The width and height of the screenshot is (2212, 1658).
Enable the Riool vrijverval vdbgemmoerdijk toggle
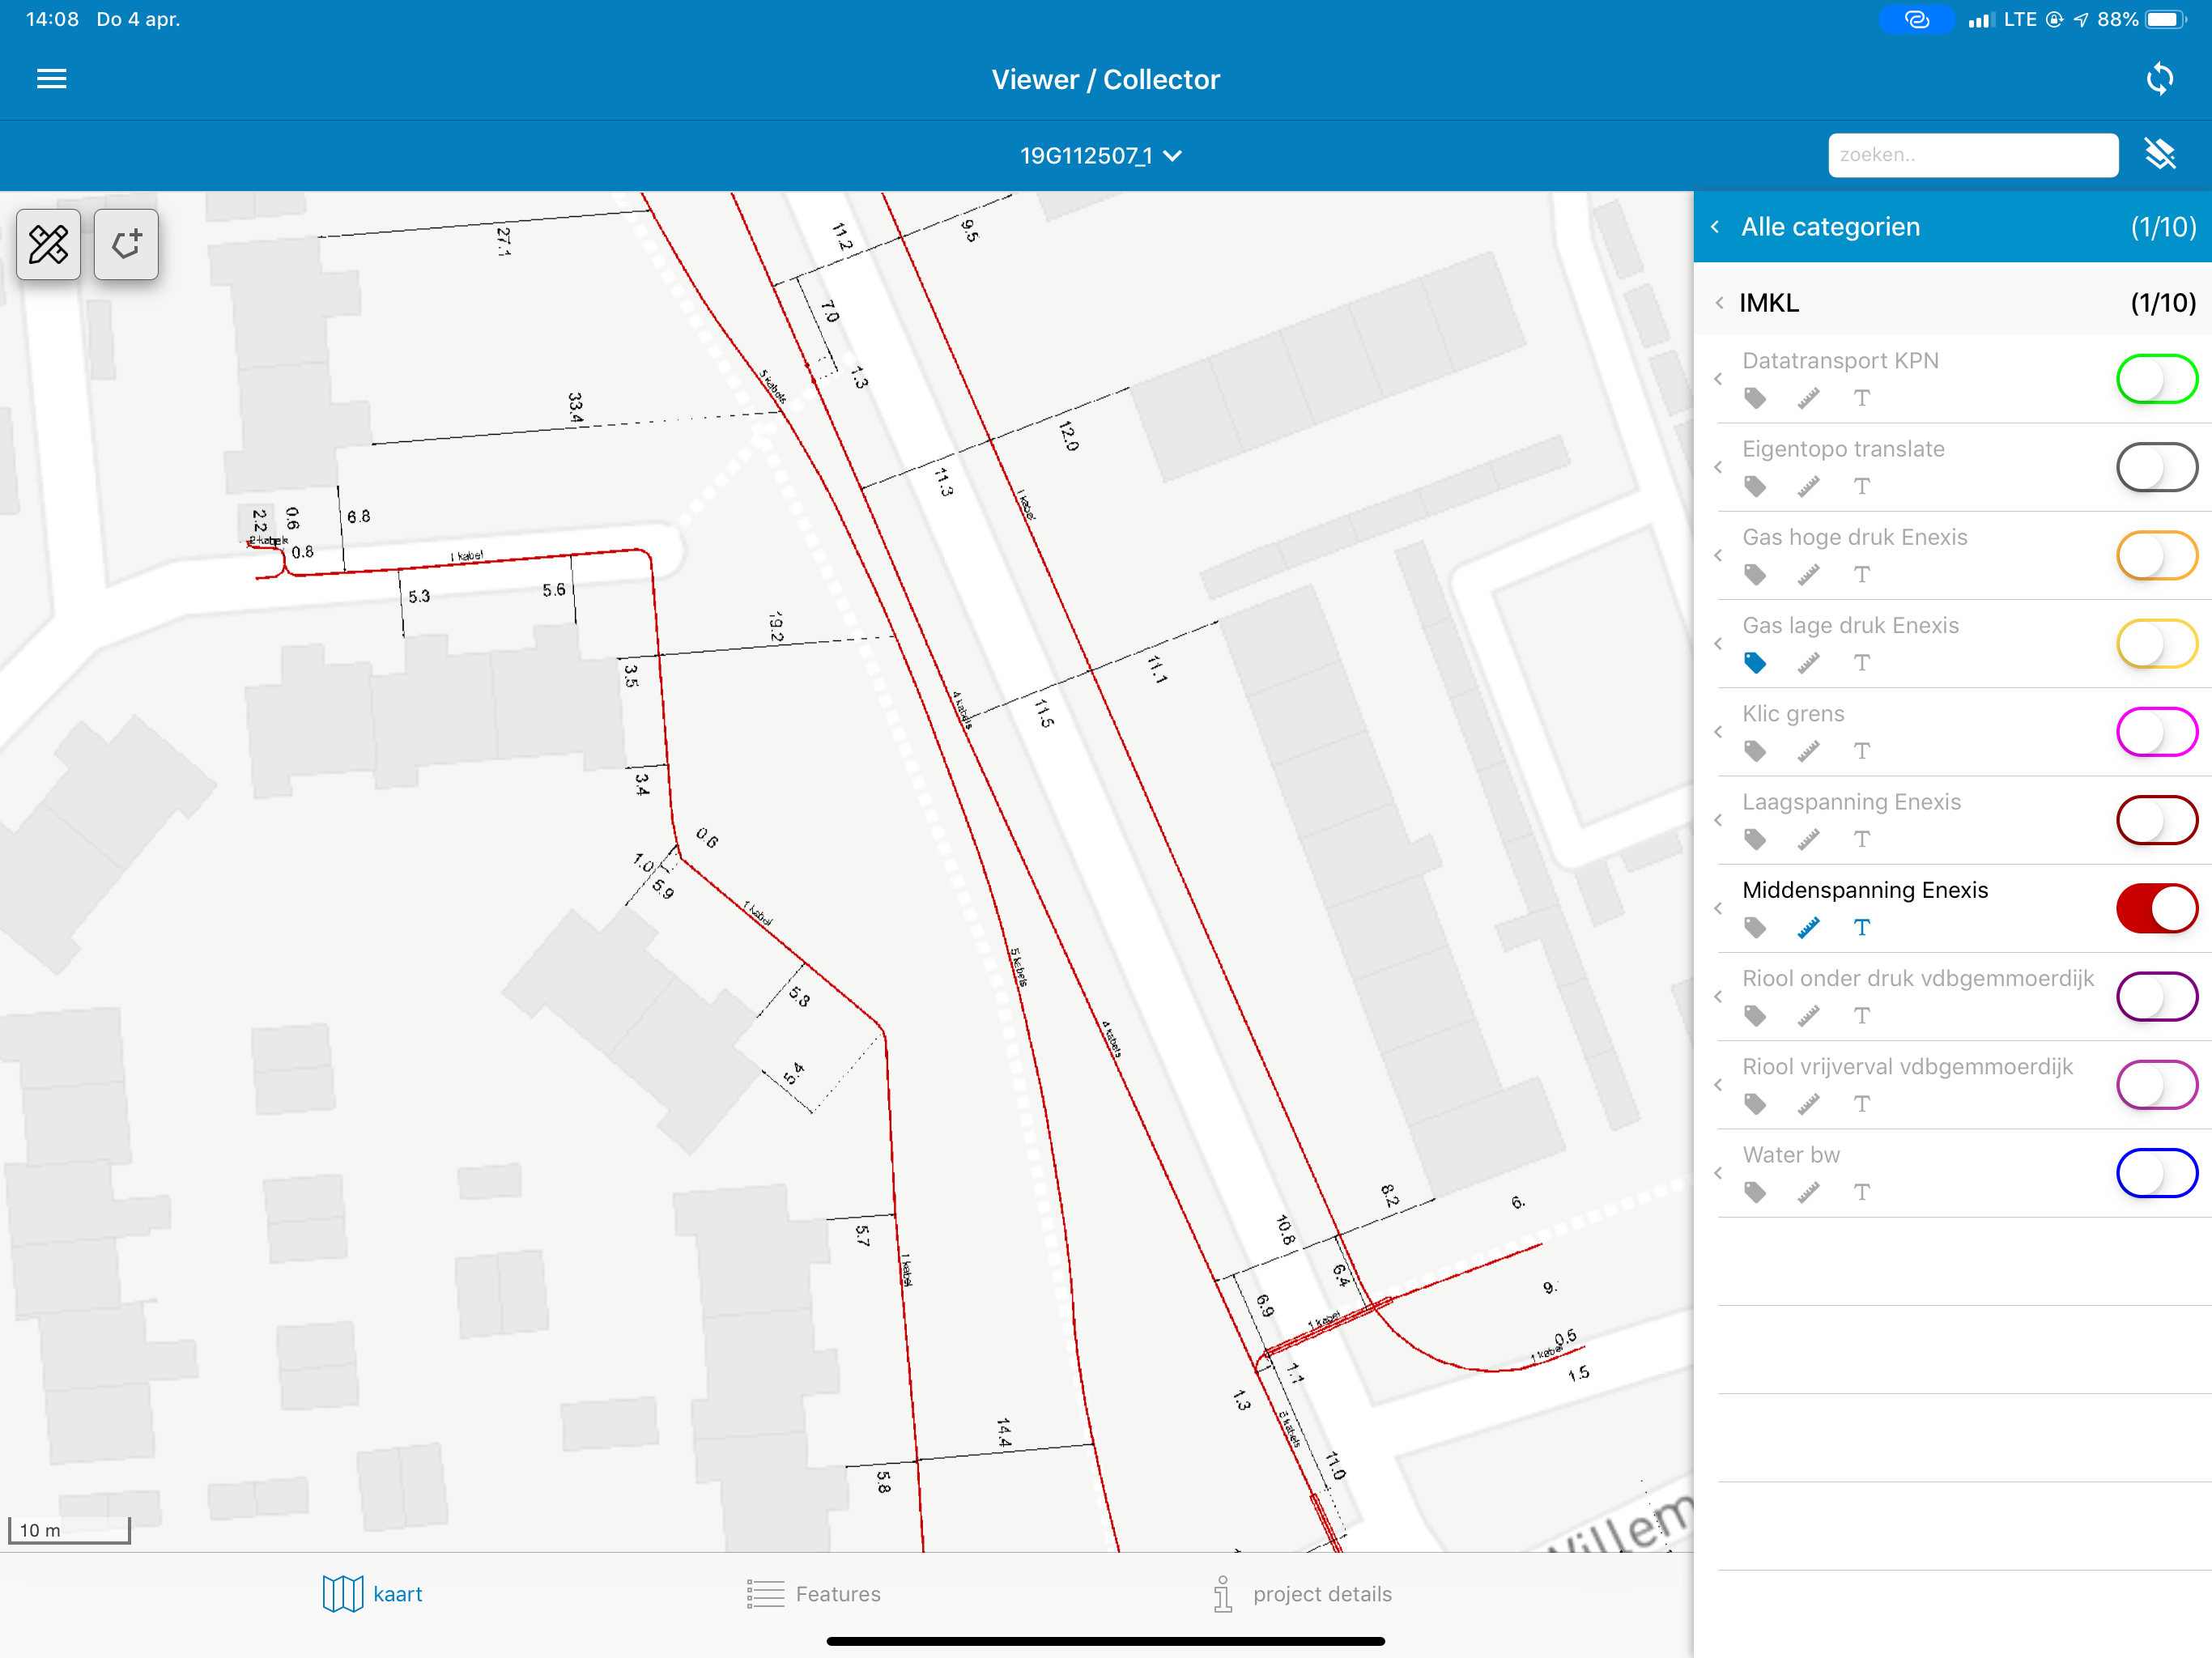coord(2157,1084)
